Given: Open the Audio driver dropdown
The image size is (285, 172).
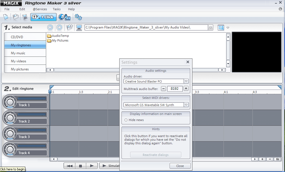Looking at the screenshot, I should [x=186, y=81].
